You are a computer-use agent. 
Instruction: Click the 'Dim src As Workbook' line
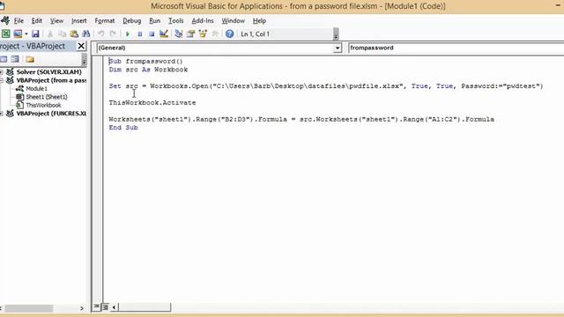click(148, 70)
